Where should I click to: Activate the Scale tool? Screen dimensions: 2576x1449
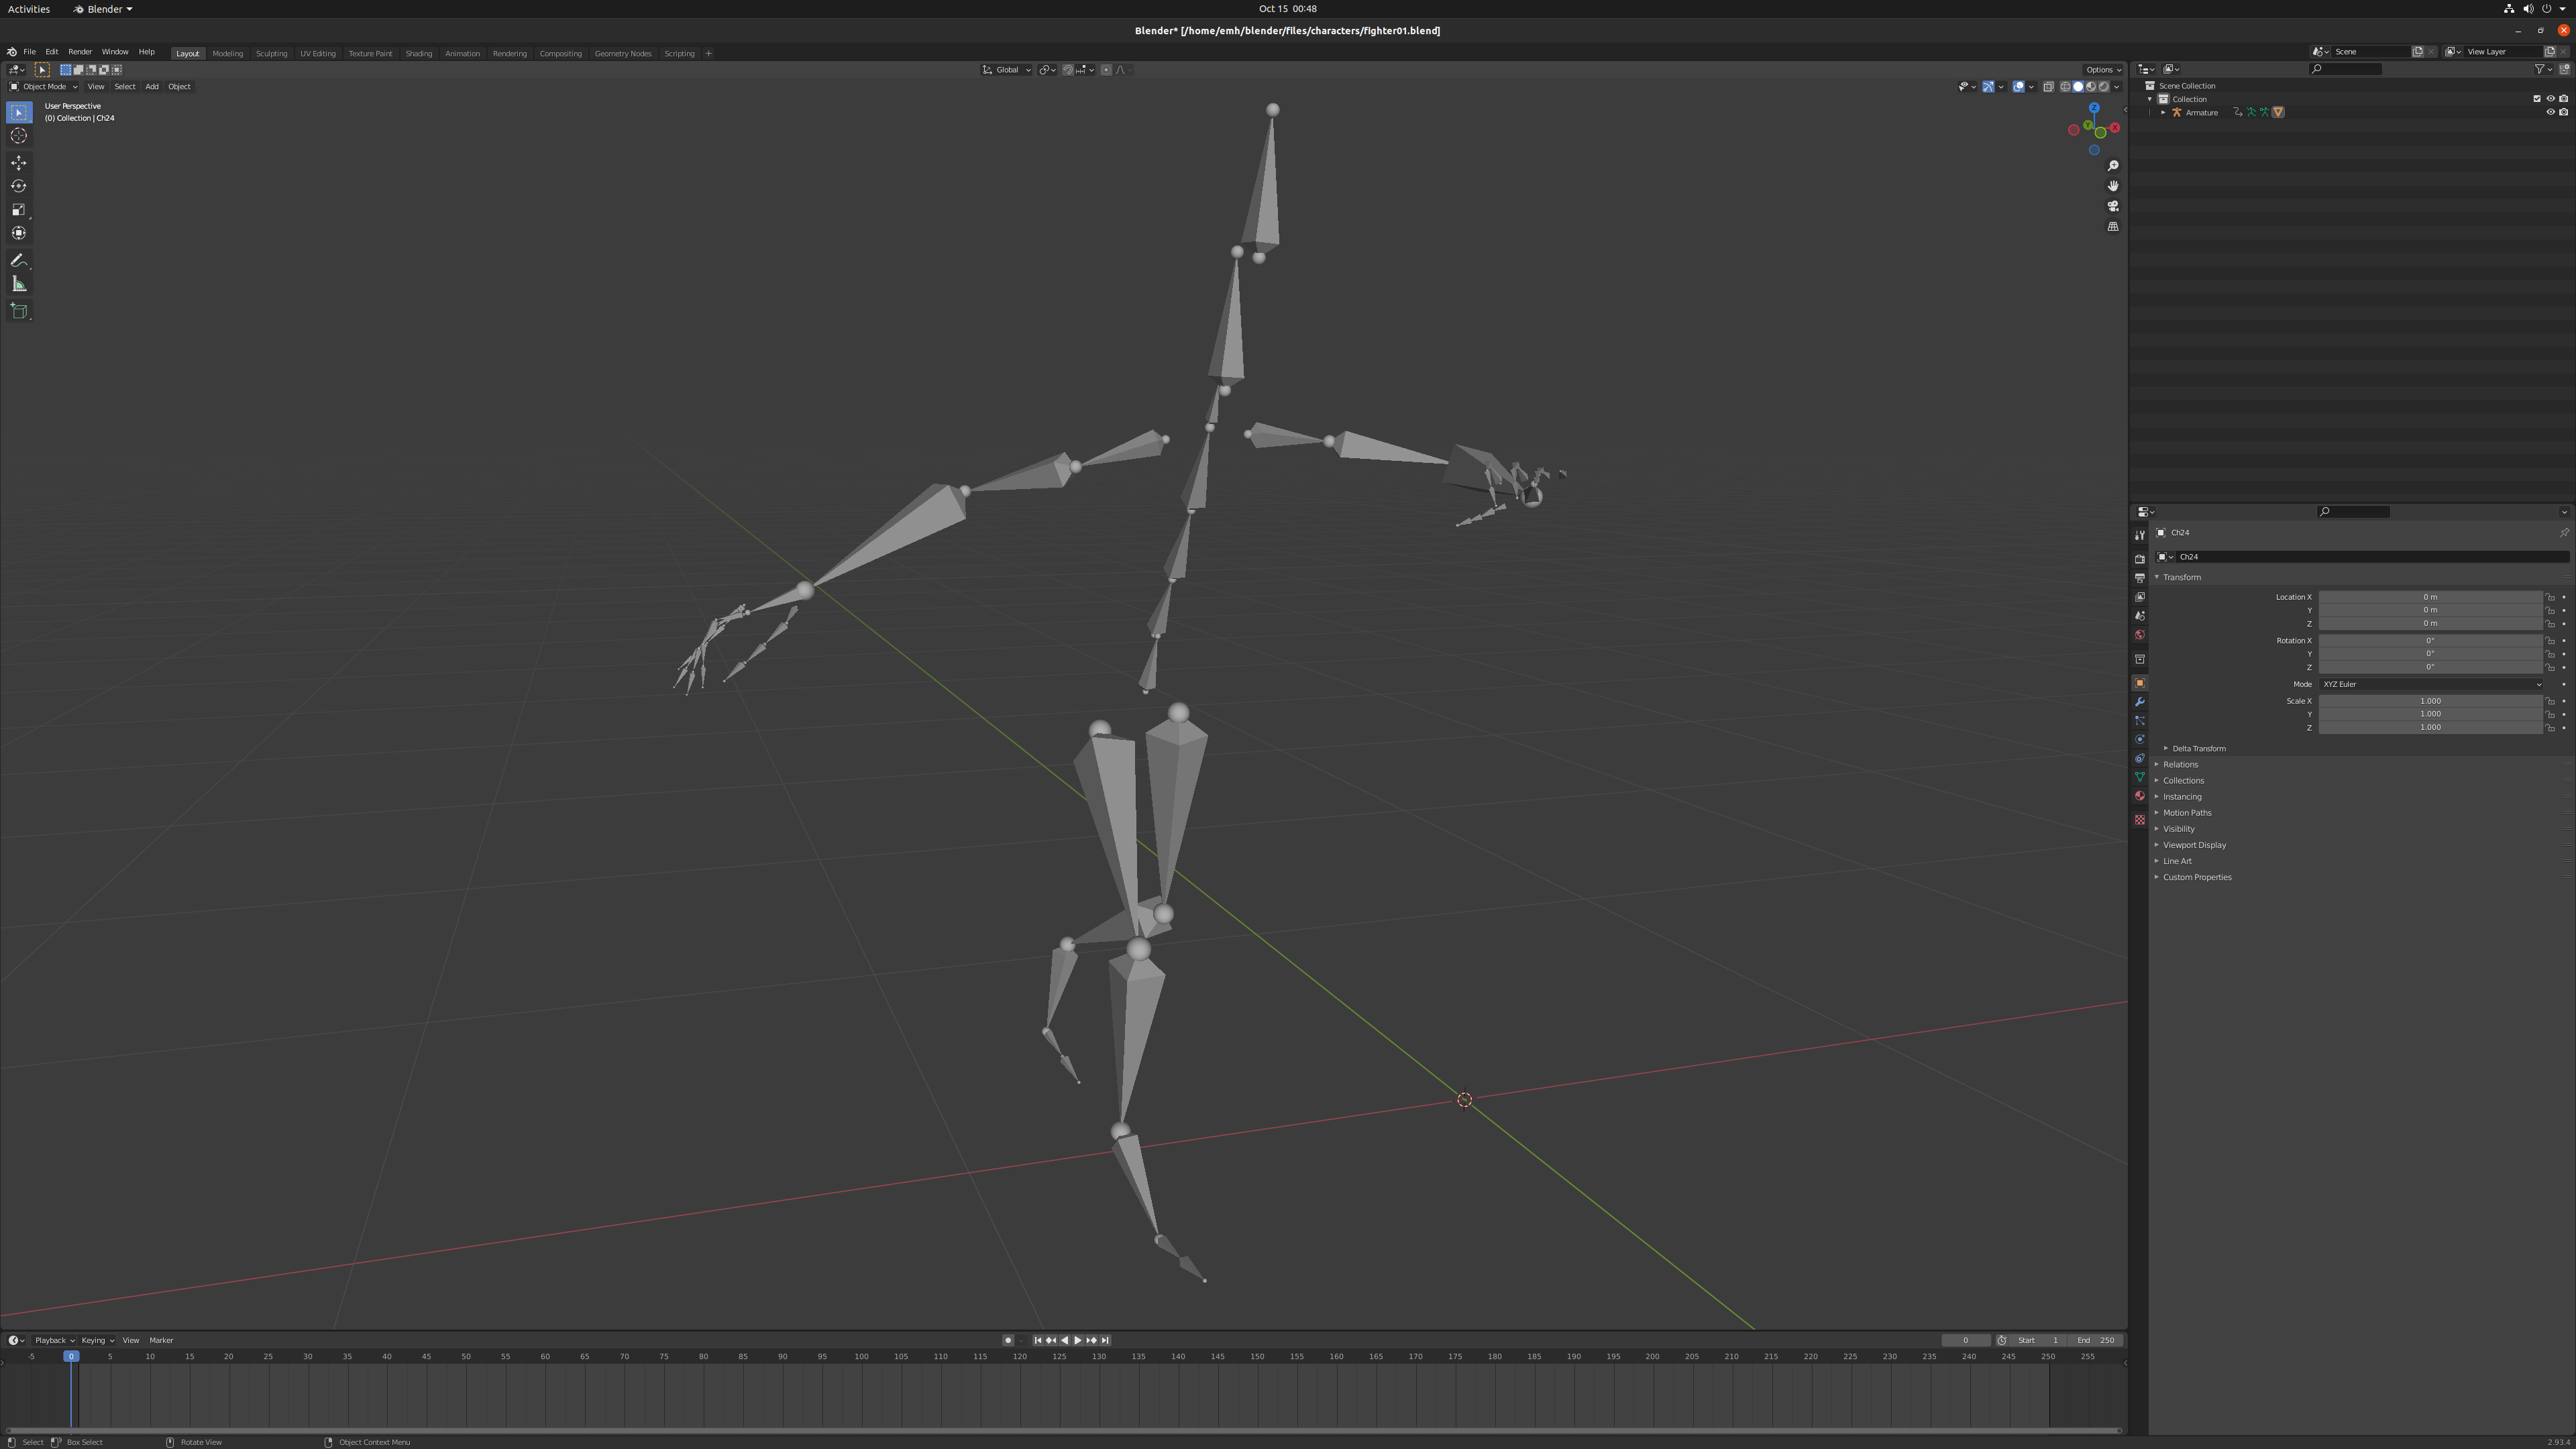point(19,210)
